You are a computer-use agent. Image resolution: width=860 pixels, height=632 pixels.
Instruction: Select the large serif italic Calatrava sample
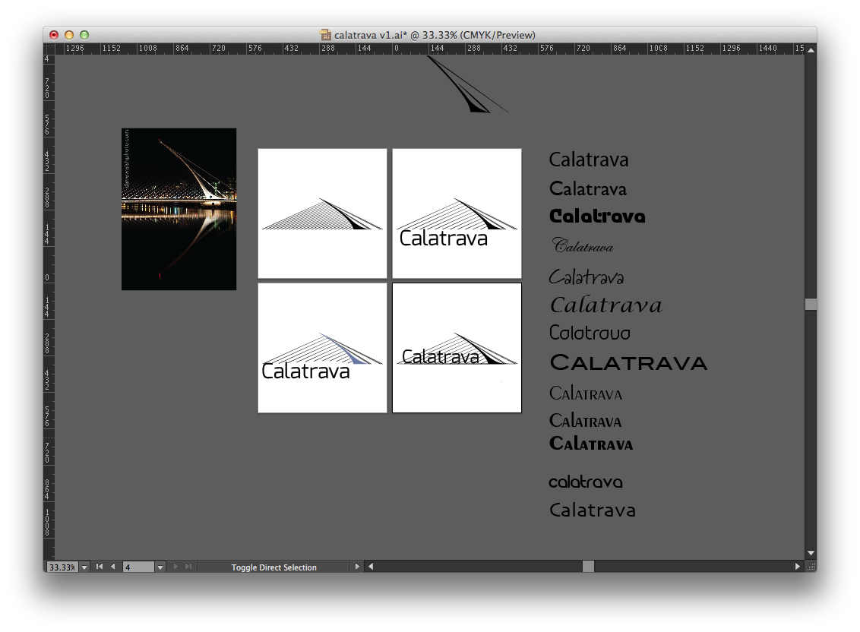pos(606,305)
